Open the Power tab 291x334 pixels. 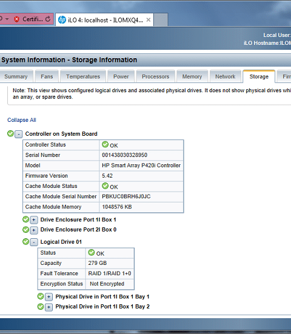pyautogui.click(x=121, y=76)
